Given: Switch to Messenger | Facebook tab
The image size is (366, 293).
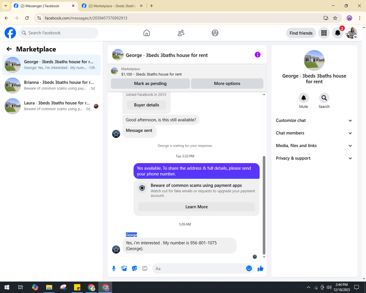Looking at the screenshot, I should (x=45, y=6).
